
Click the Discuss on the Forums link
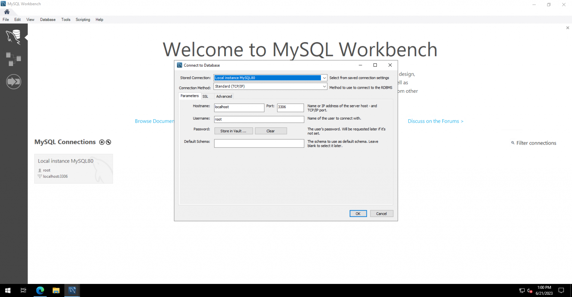435,121
